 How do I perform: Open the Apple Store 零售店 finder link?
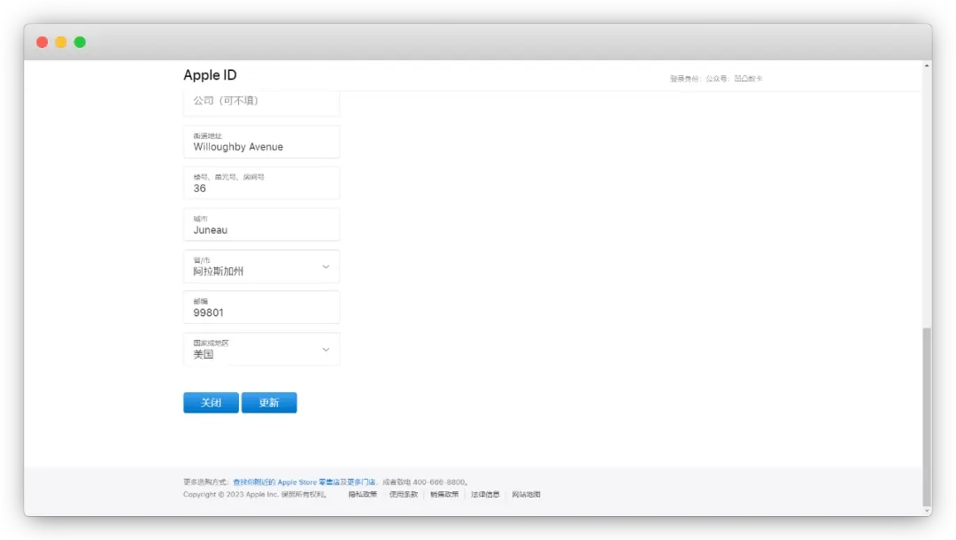[x=286, y=482]
